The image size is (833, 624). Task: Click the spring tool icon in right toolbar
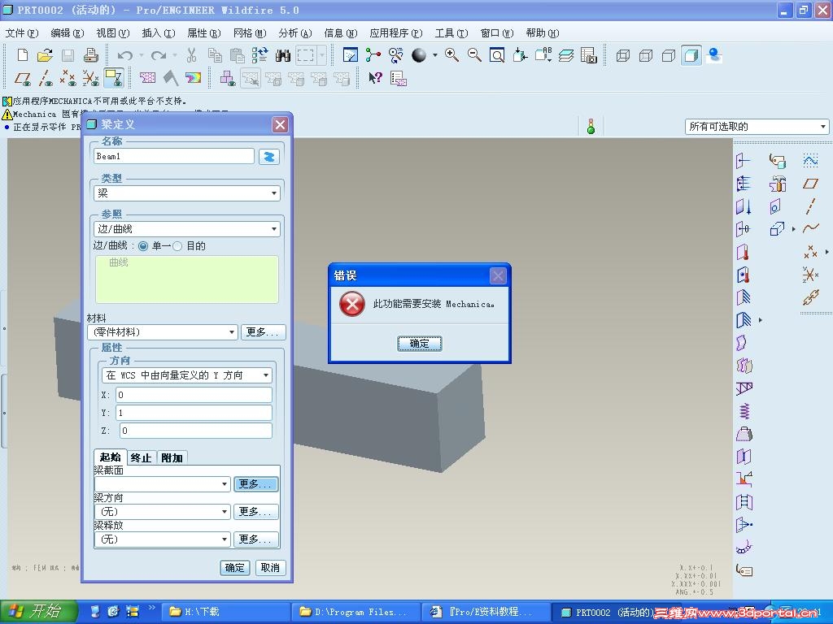click(x=744, y=411)
